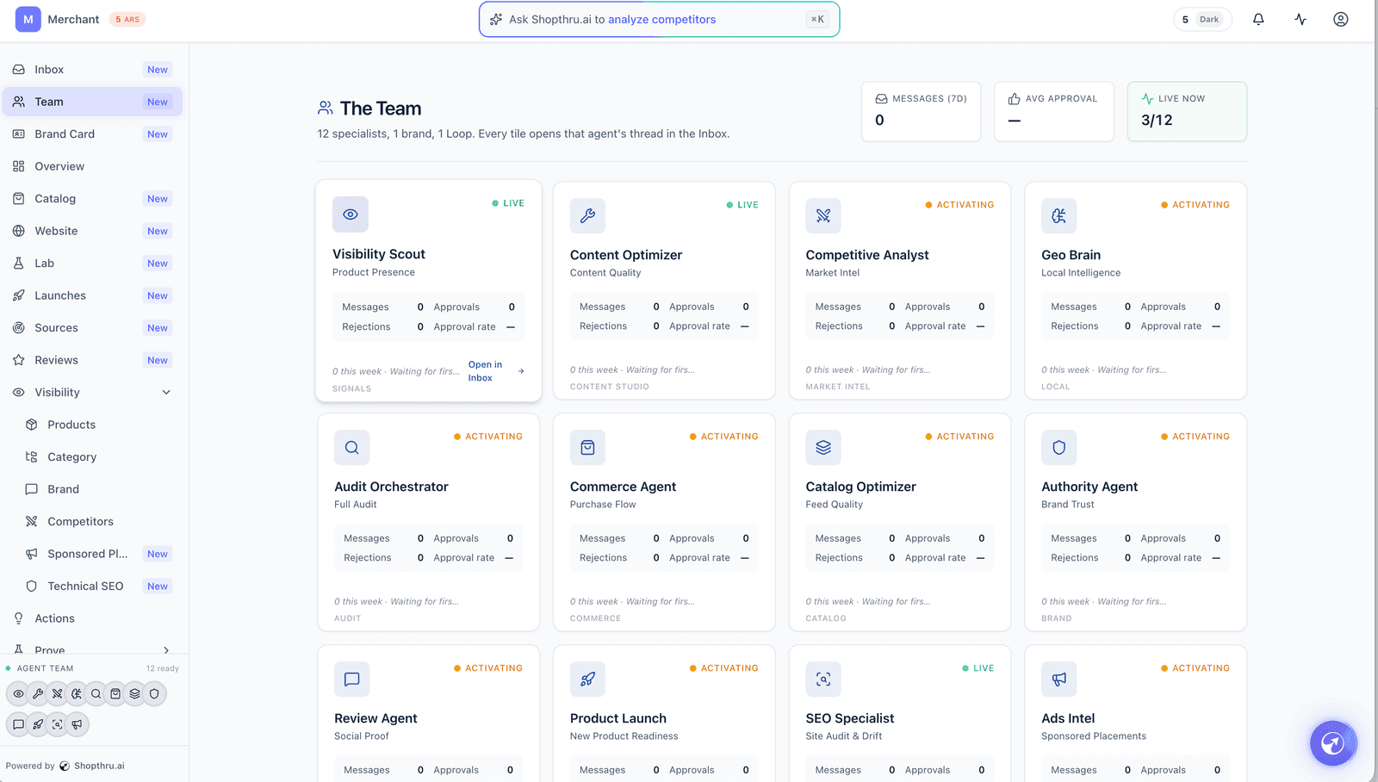This screenshot has height=782, width=1378.
Task: Click the Competitive Analyst swords icon
Action: pyautogui.click(x=823, y=215)
